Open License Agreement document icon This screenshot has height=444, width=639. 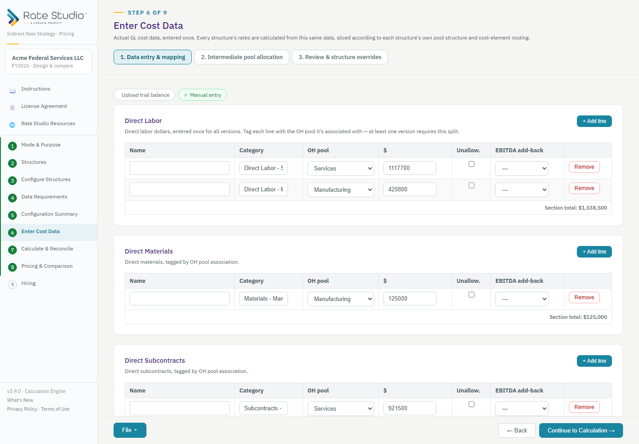pyautogui.click(x=12, y=107)
